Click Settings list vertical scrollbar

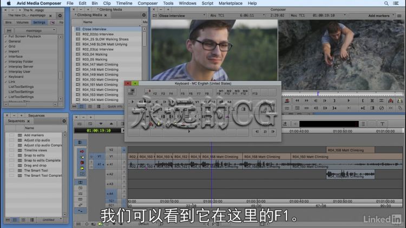[60, 68]
